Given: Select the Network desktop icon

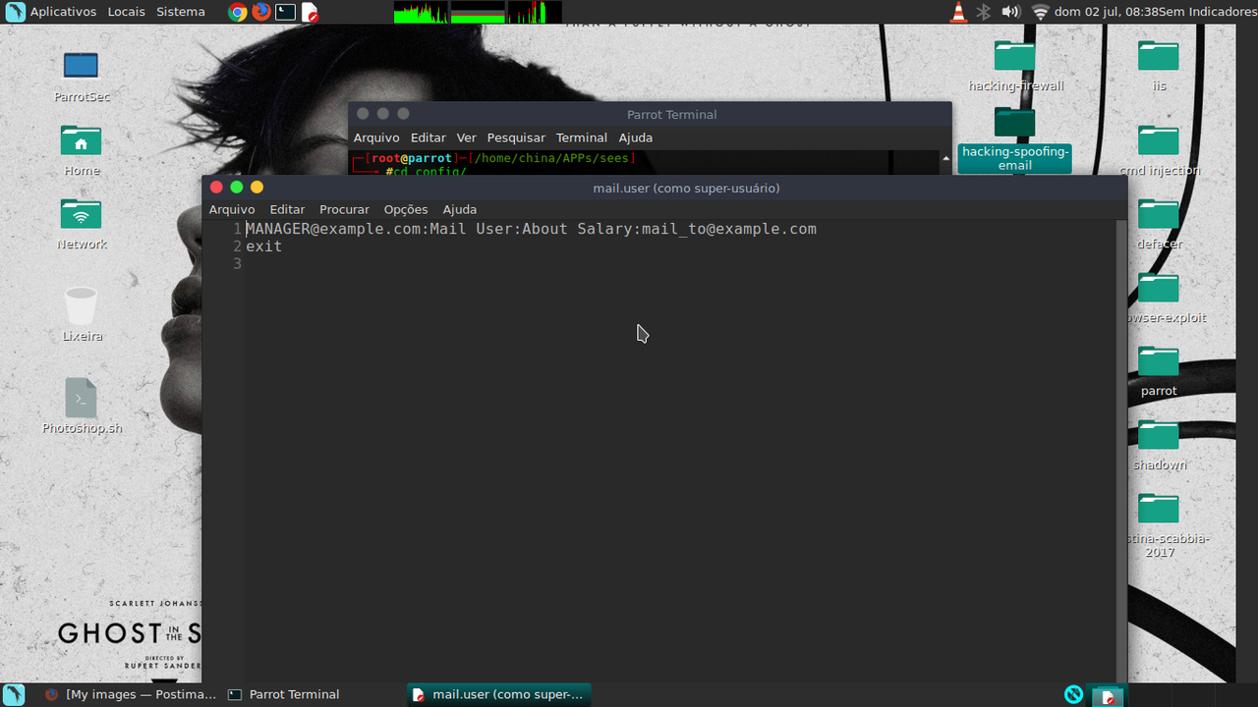Looking at the screenshot, I should (x=82, y=224).
